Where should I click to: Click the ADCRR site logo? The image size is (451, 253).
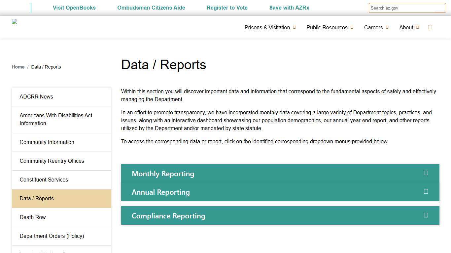15,21
